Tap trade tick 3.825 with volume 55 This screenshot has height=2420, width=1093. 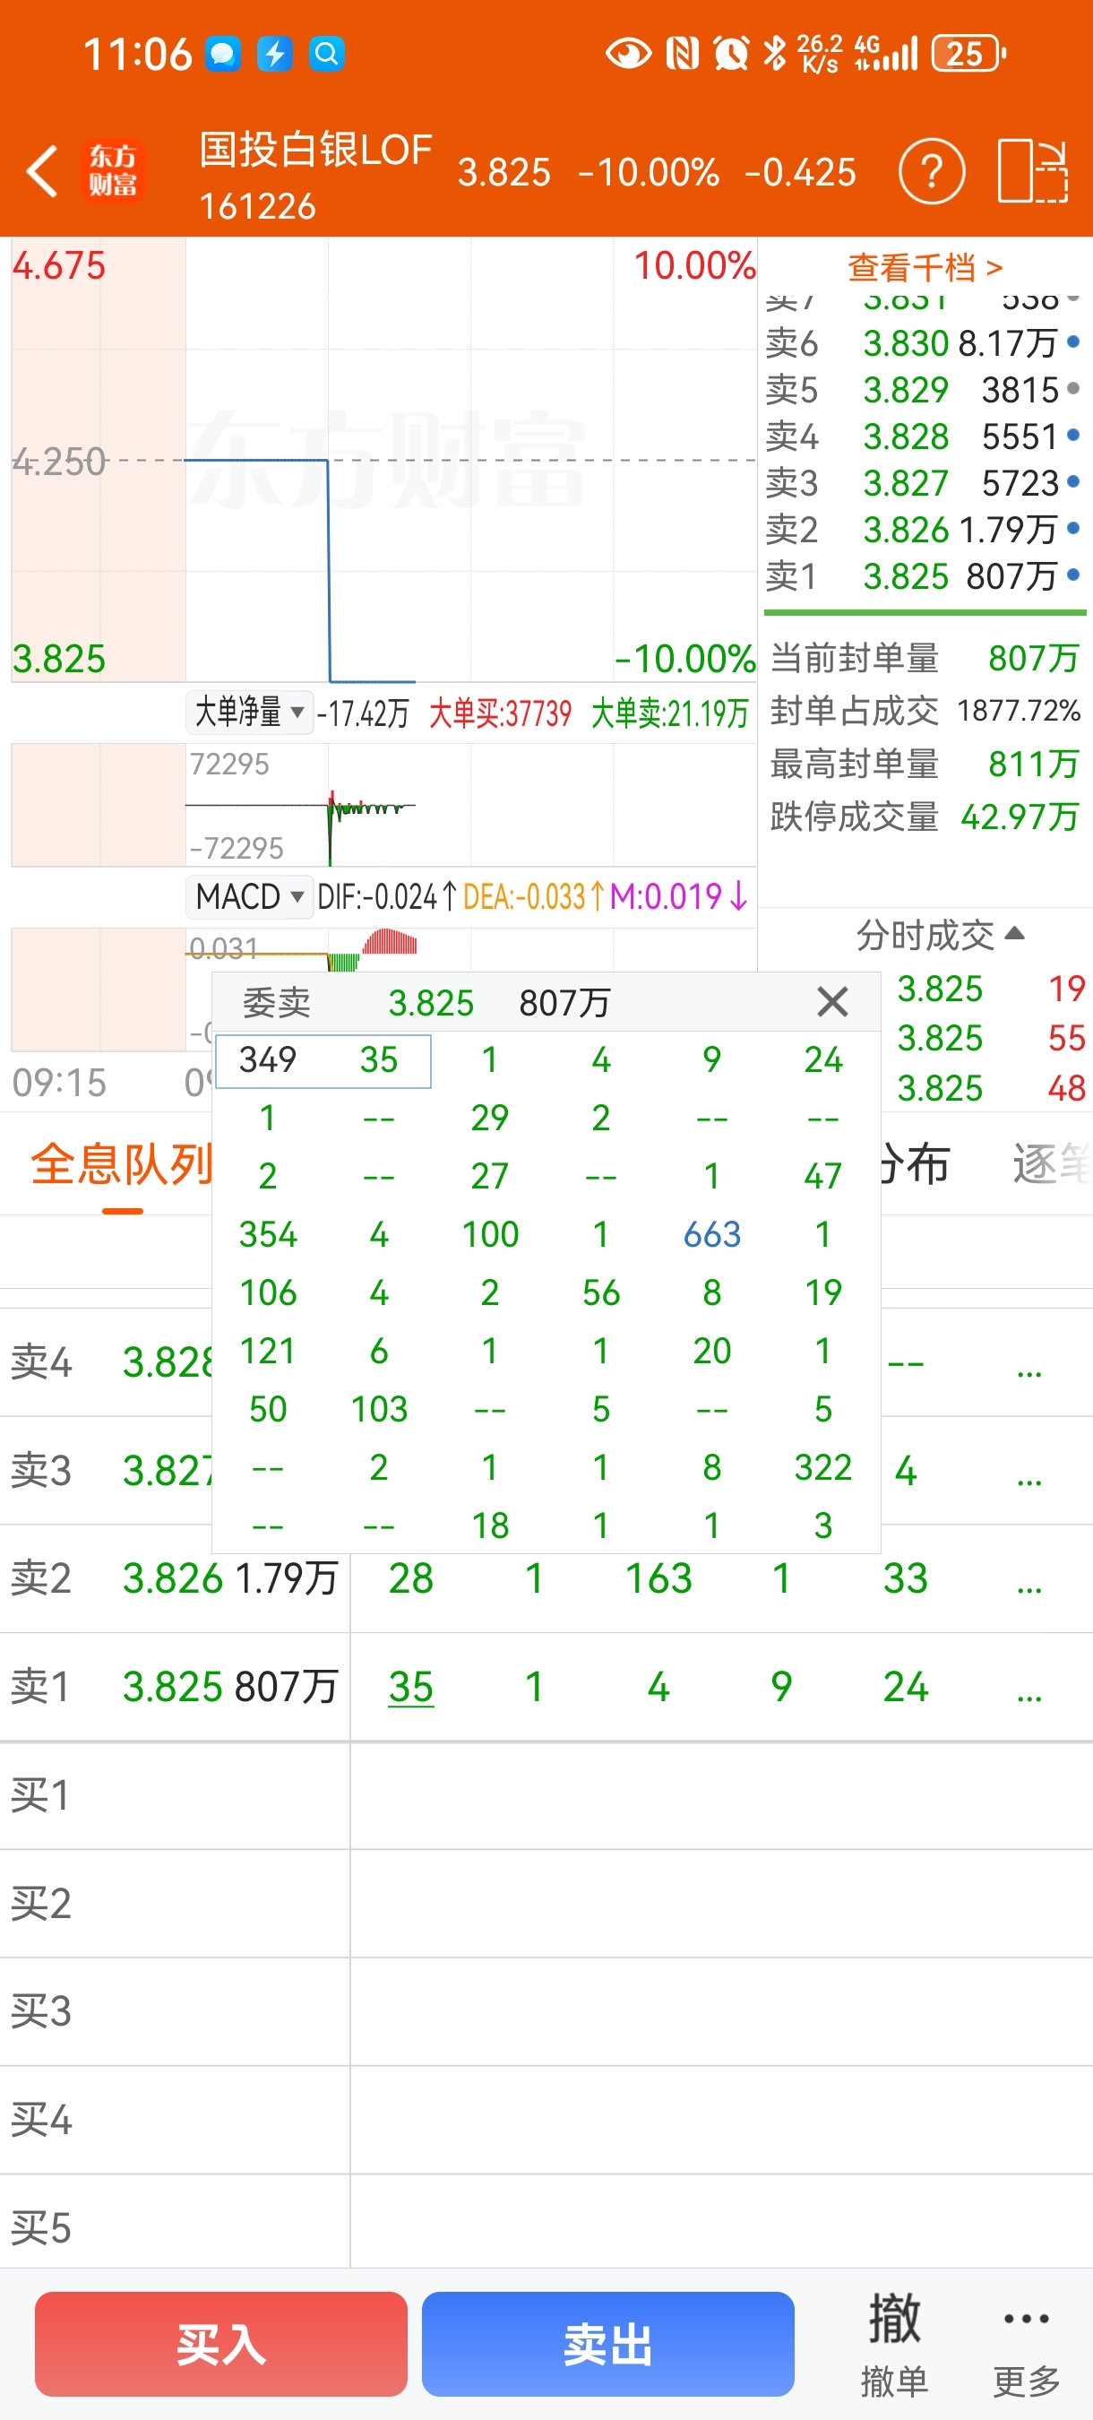tap(993, 1039)
